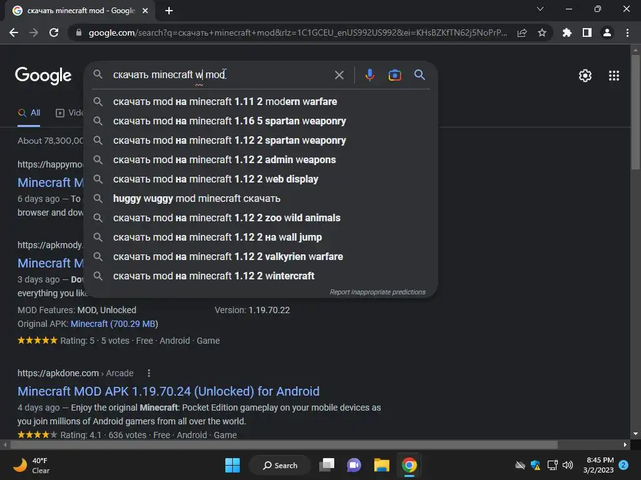Search by image with Google Lens

click(x=394, y=75)
